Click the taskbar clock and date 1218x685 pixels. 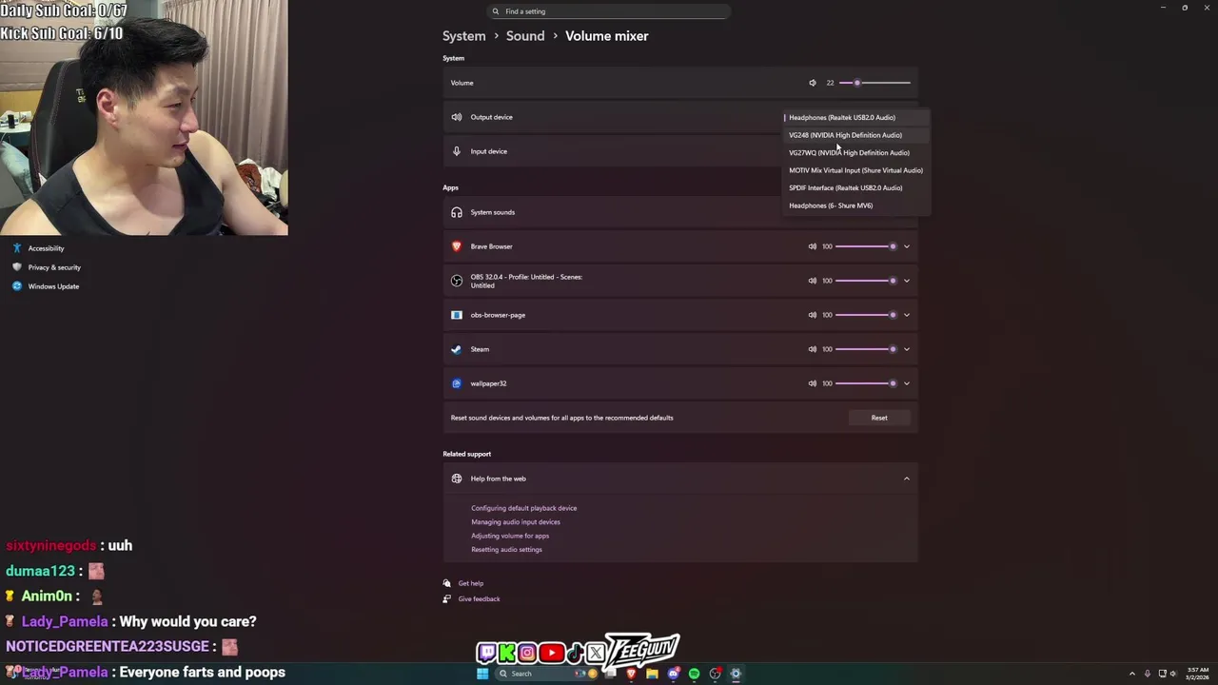click(x=1197, y=674)
